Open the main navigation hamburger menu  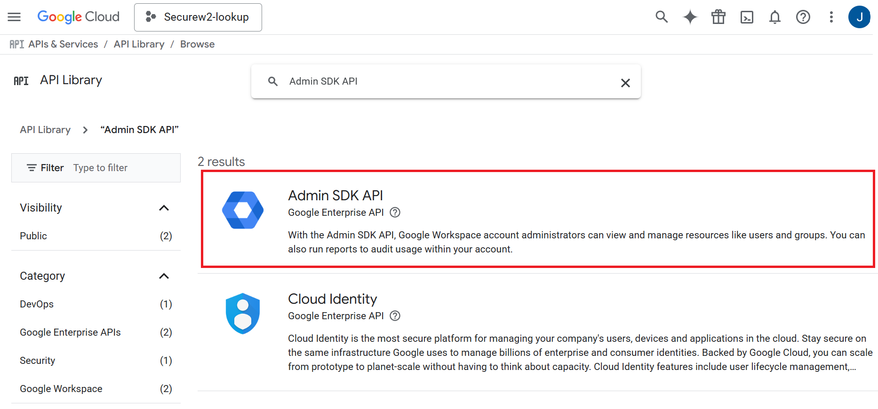coord(14,17)
